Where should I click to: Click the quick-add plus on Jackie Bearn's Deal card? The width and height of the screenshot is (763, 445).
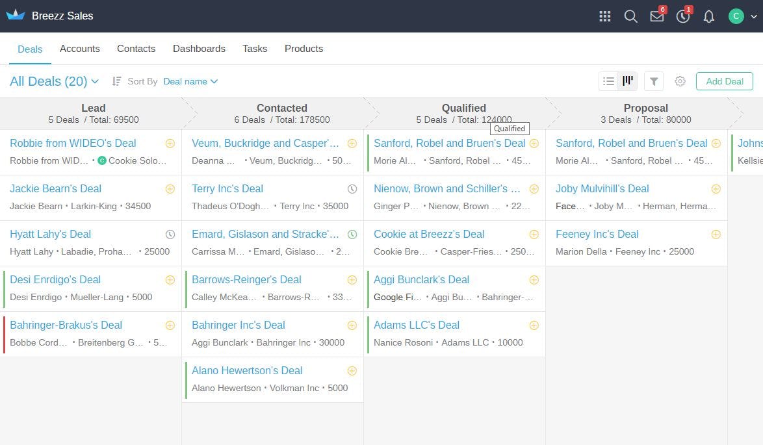click(170, 188)
